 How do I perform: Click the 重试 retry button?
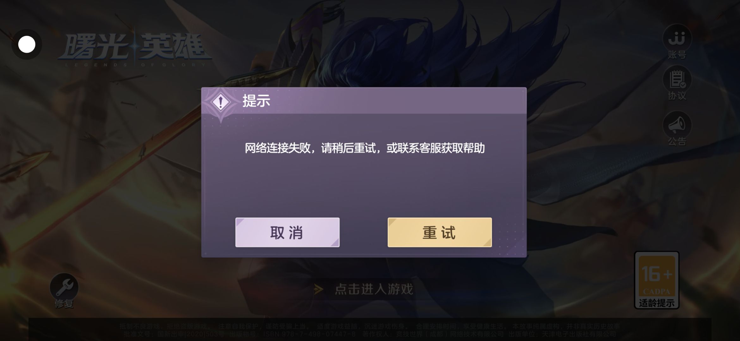click(x=440, y=232)
